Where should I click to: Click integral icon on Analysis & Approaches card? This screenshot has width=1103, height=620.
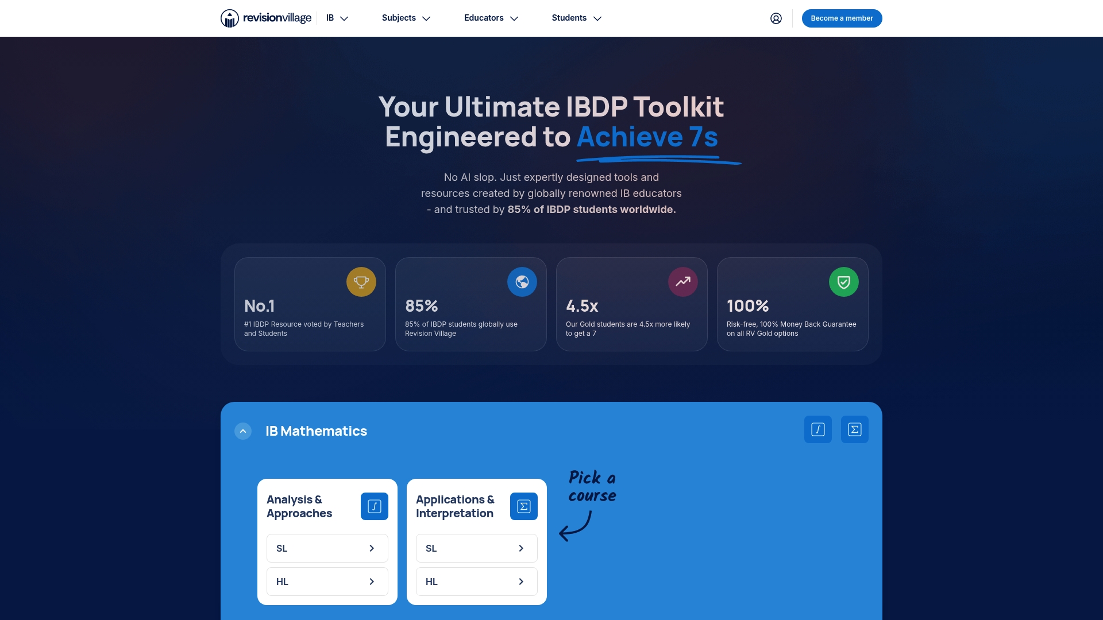click(x=375, y=506)
